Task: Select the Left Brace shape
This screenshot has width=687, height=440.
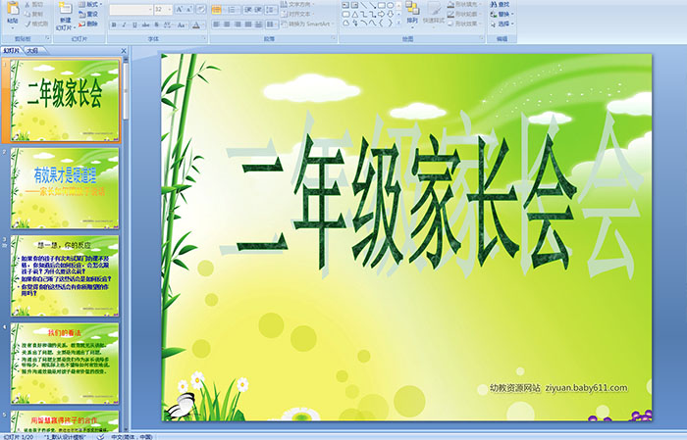Action: [x=381, y=23]
